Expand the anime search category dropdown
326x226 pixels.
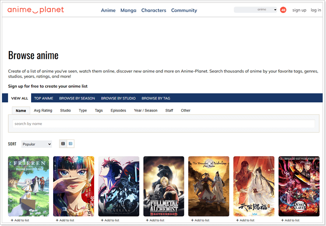point(275,10)
